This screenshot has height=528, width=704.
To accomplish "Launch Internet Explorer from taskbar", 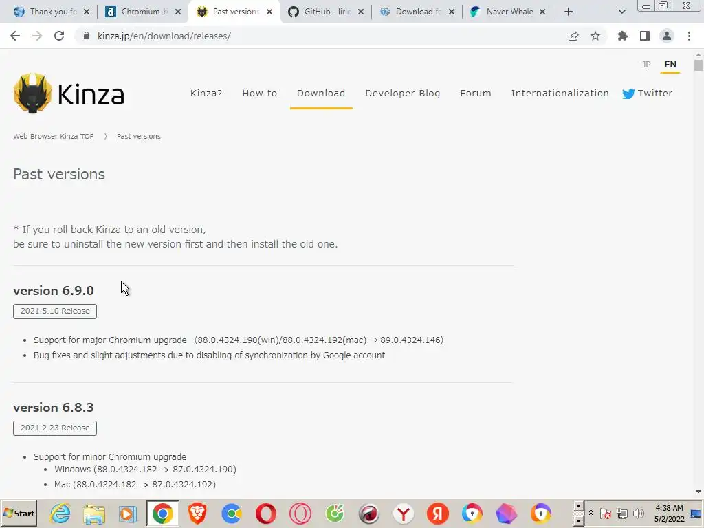I will click(x=60, y=513).
